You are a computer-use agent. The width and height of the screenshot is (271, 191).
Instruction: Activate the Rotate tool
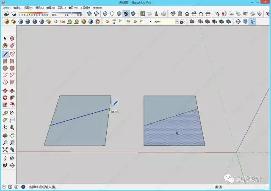pyautogui.click(x=5, y=98)
